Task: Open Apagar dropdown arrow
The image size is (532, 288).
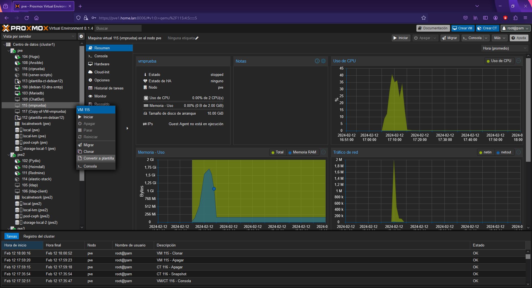Action: click(x=435, y=38)
